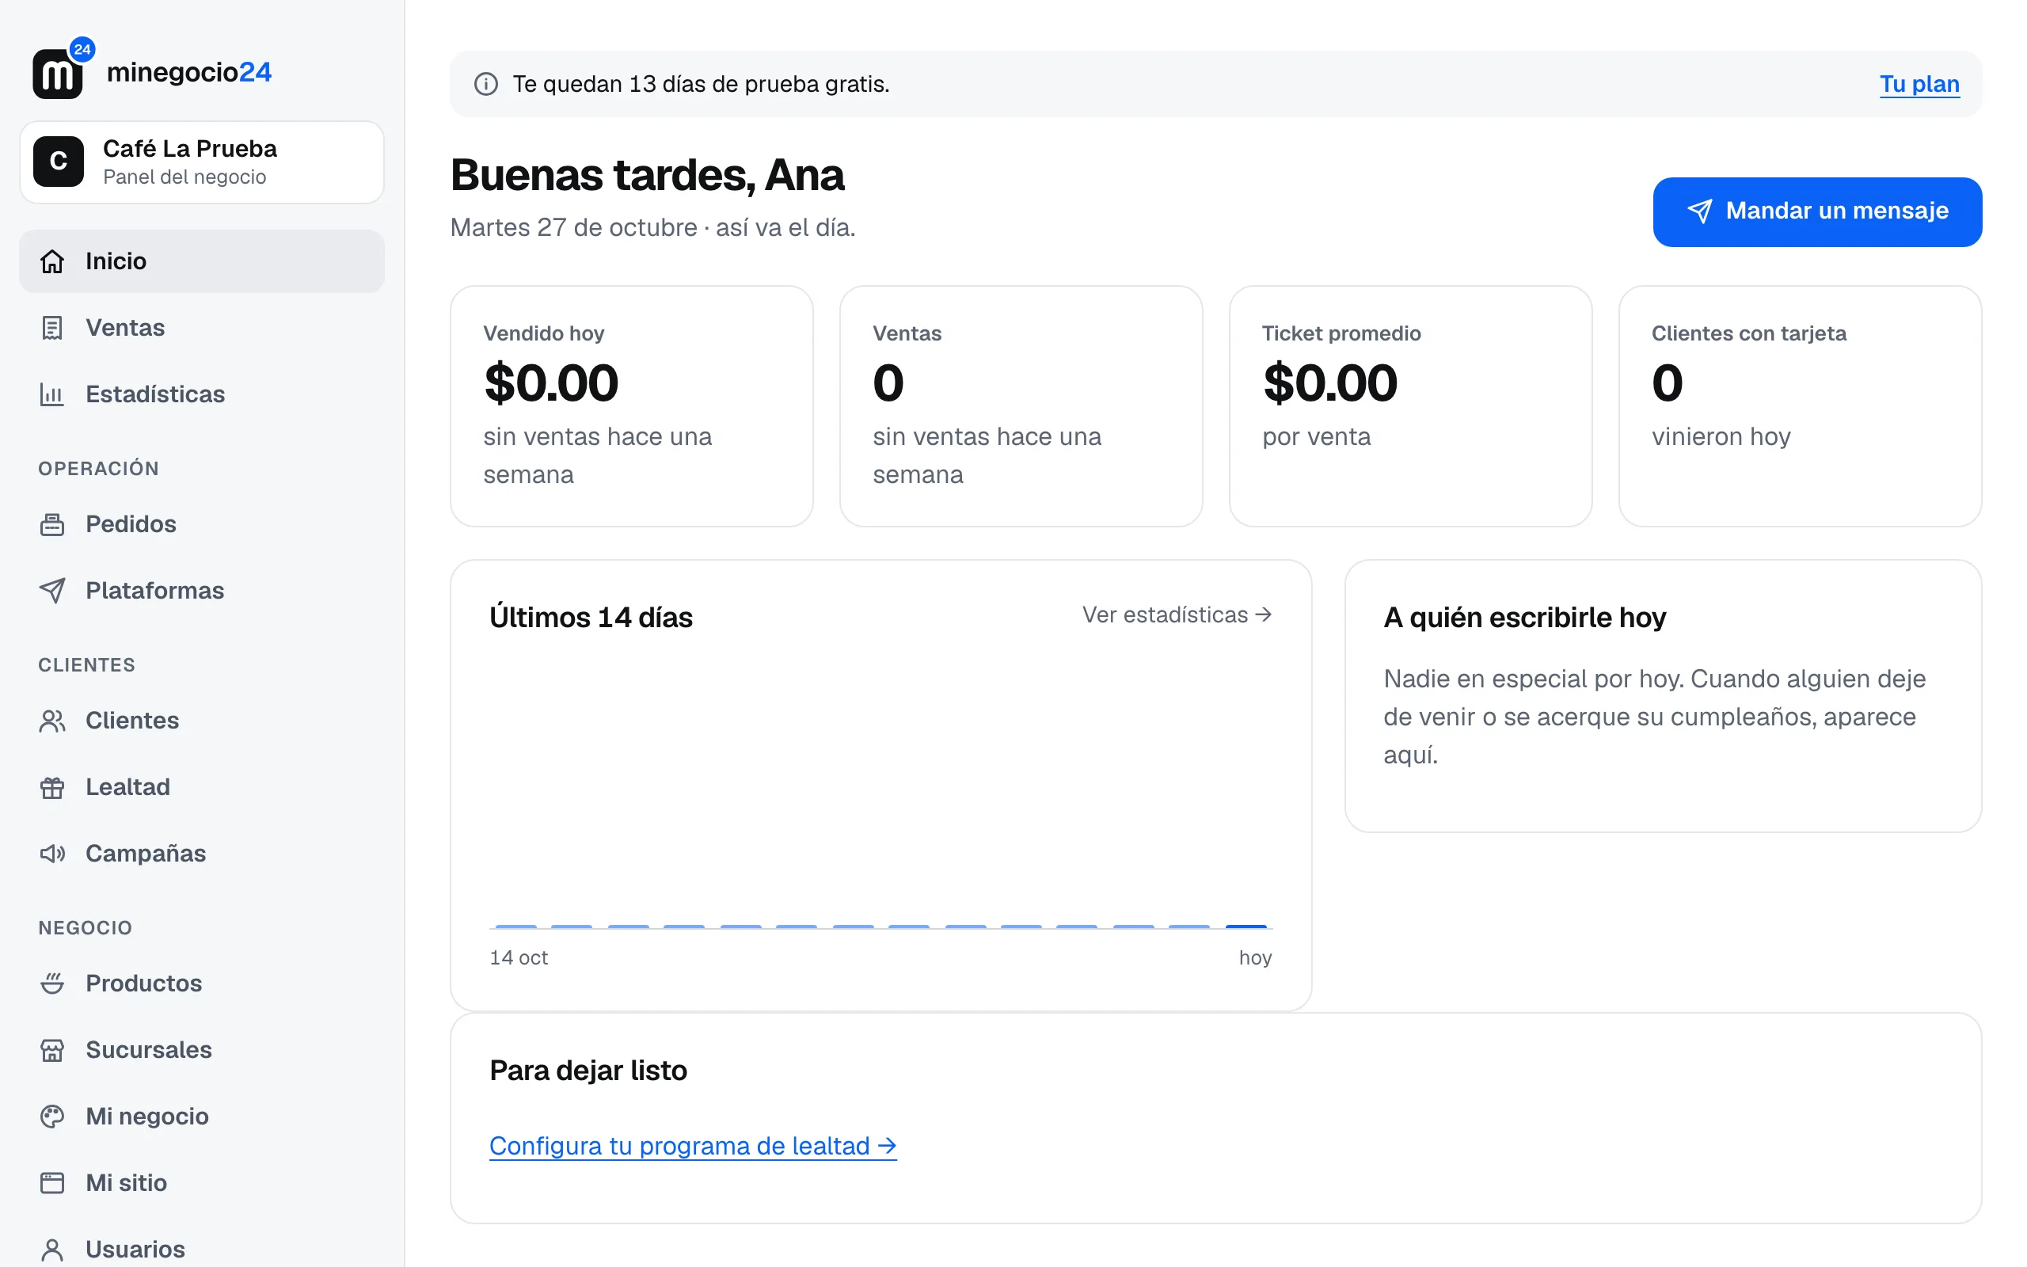This screenshot has height=1267, width=2027.
Task: Open the Tu plan link
Action: [1919, 84]
